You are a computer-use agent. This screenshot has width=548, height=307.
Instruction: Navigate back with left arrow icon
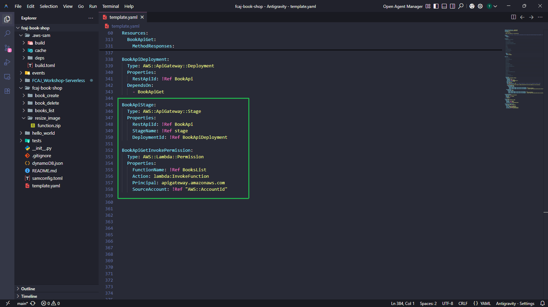[x=522, y=17]
